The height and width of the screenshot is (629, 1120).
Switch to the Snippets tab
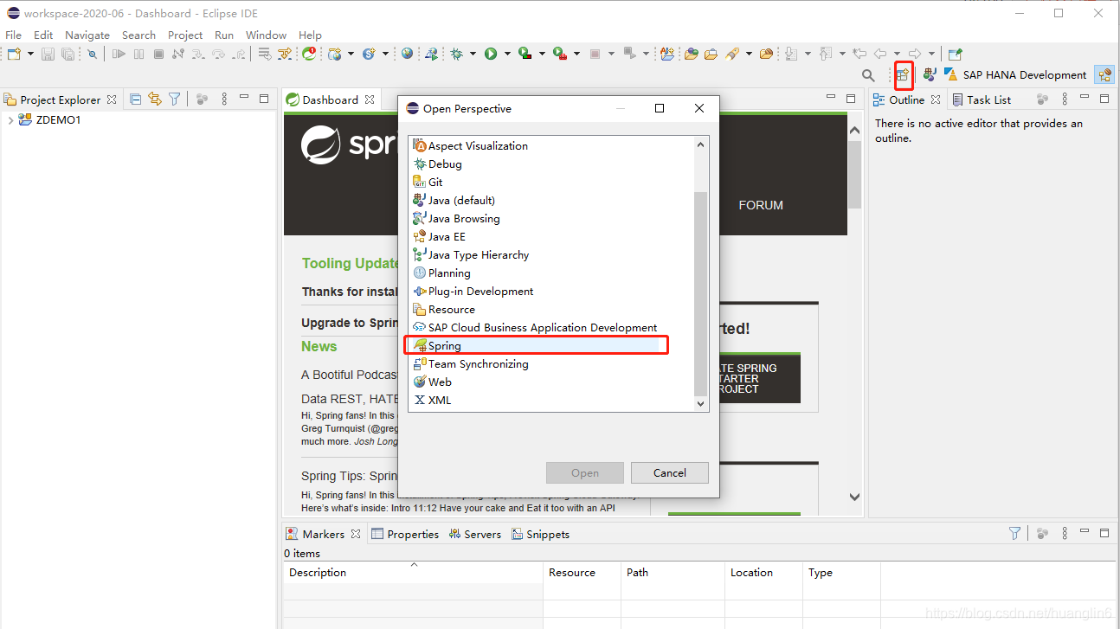(540, 534)
